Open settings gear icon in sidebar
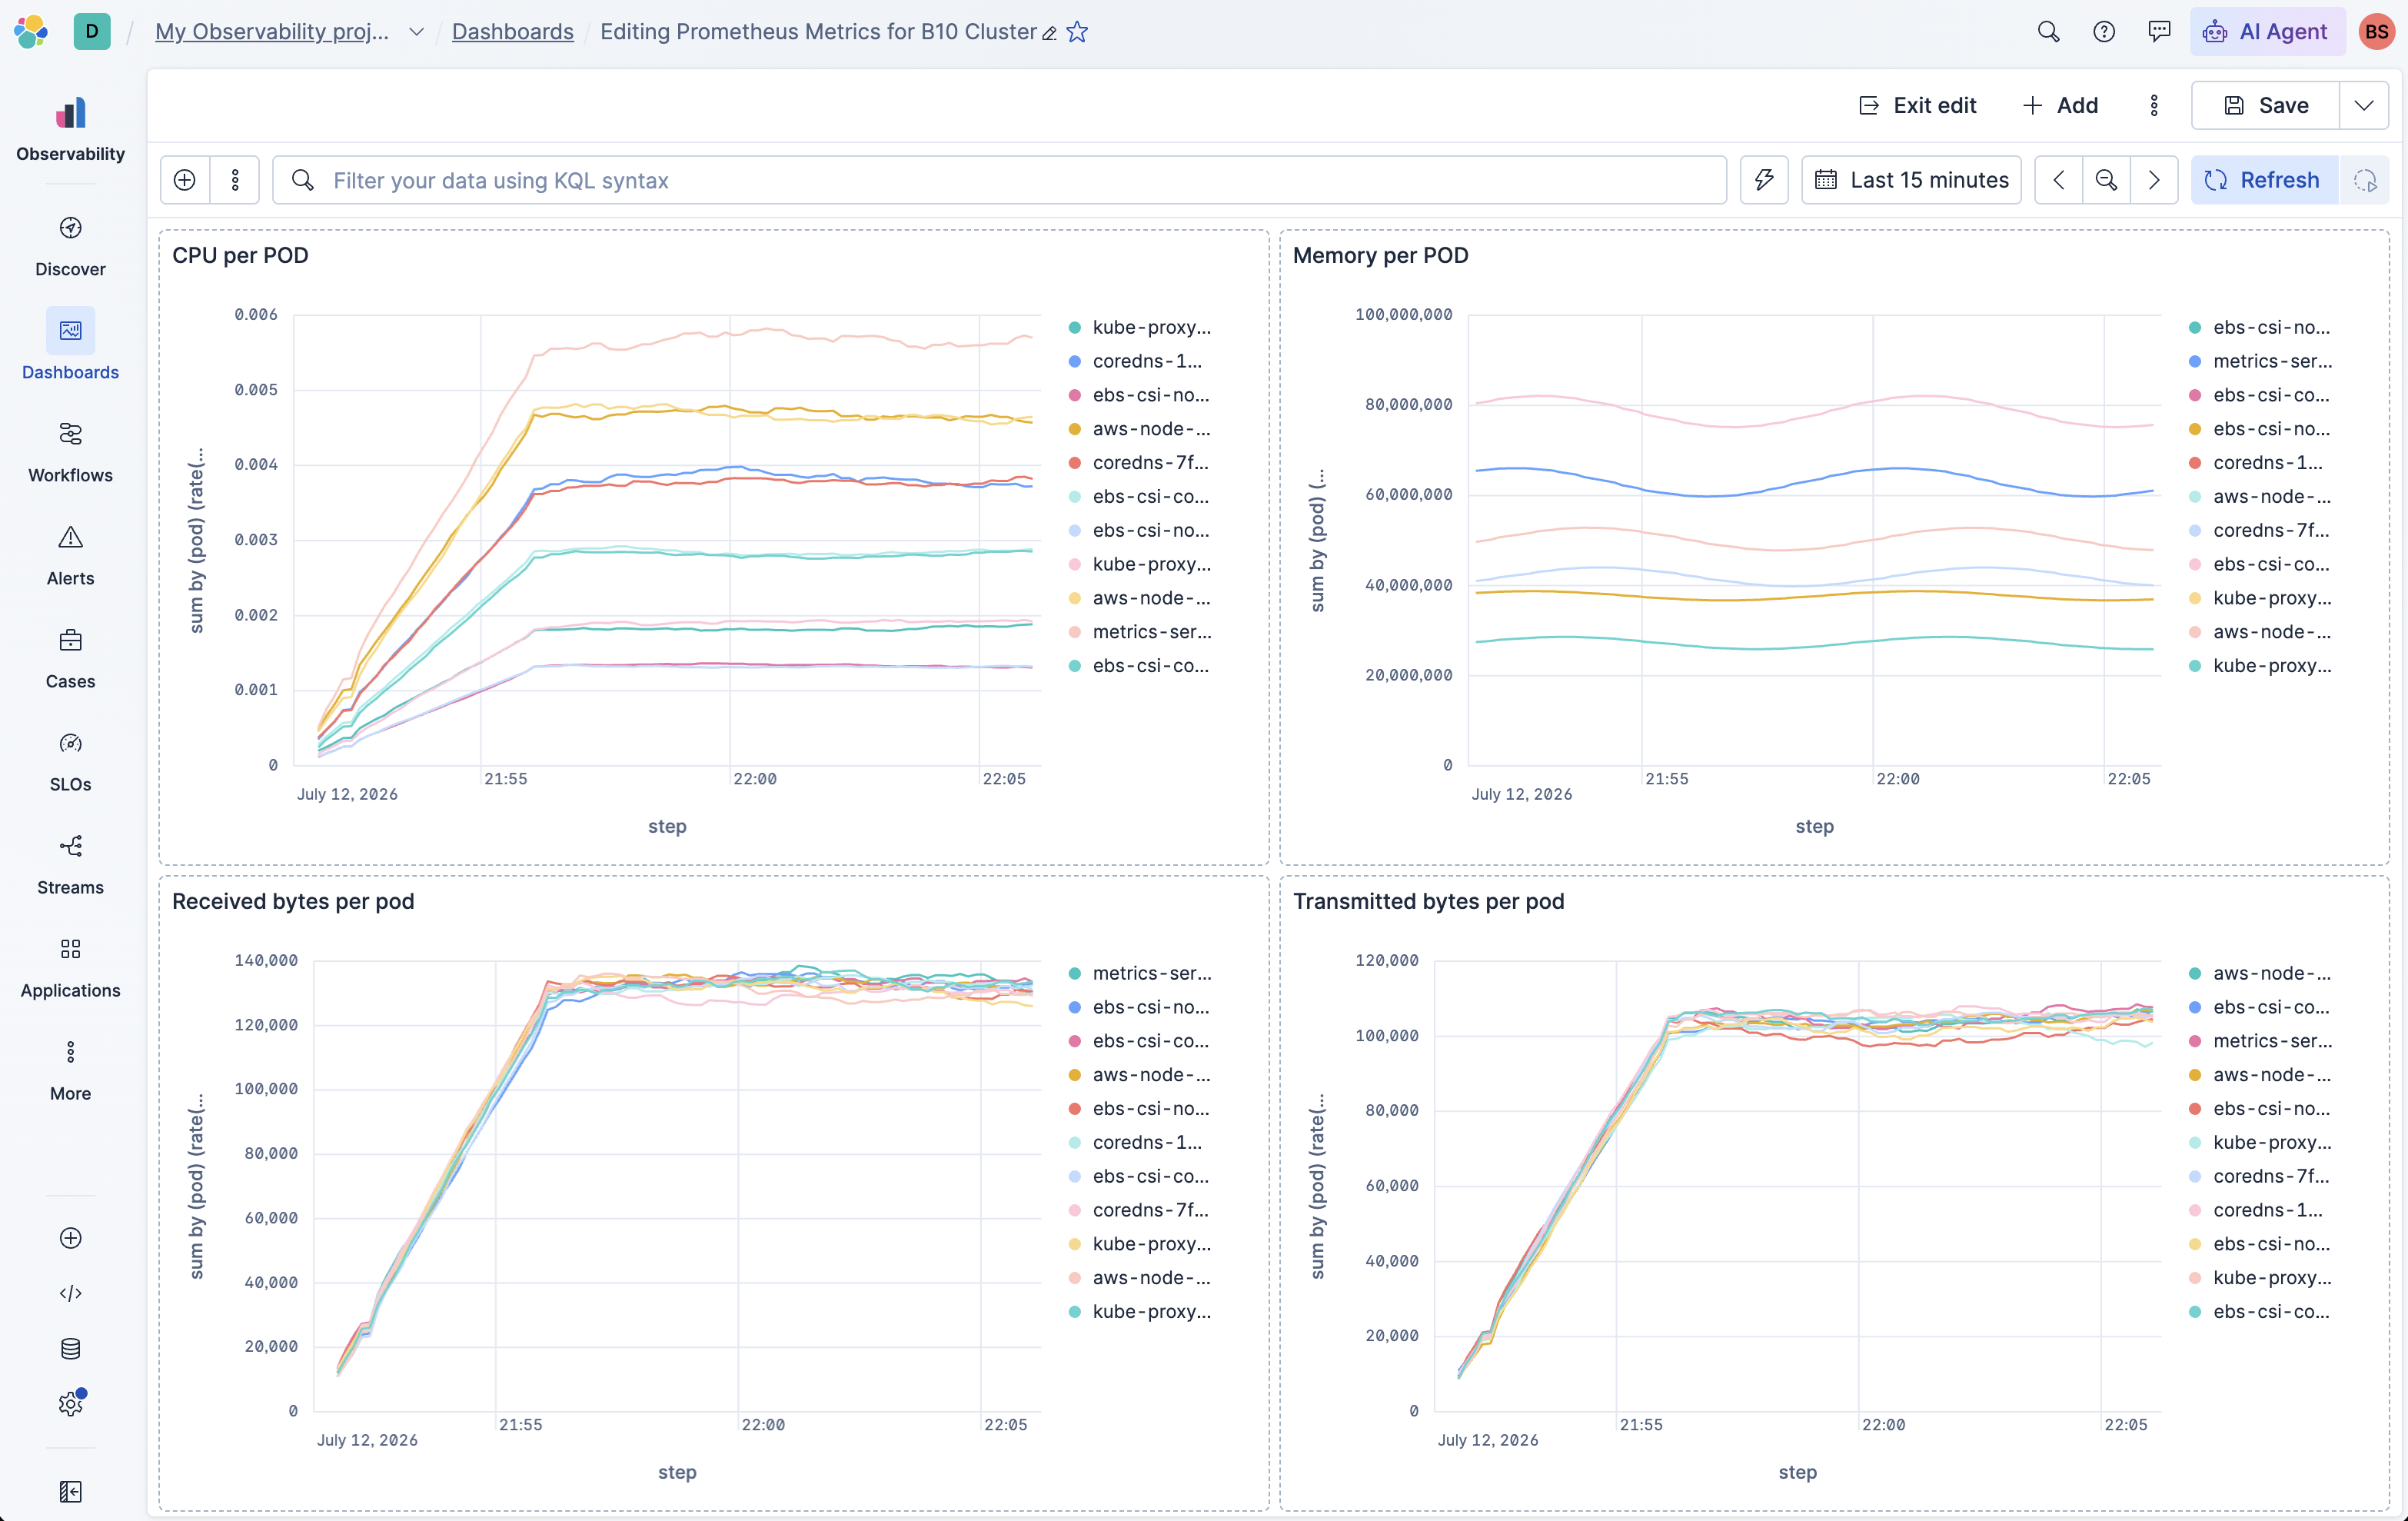The width and height of the screenshot is (2408, 1521). pyautogui.click(x=70, y=1404)
